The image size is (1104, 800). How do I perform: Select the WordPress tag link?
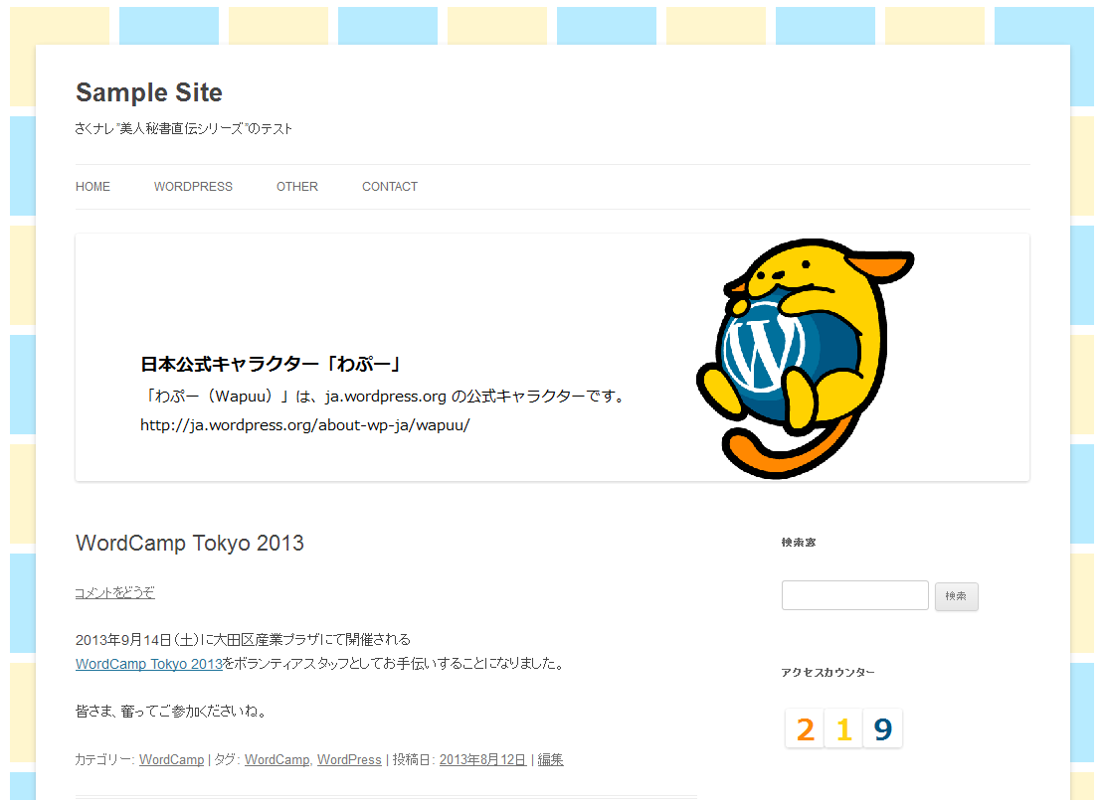coord(349,759)
